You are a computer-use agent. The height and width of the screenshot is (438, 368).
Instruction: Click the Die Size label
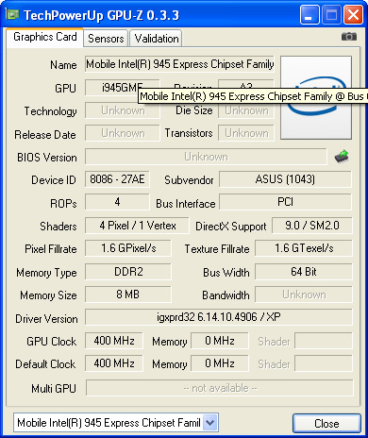[194, 110]
